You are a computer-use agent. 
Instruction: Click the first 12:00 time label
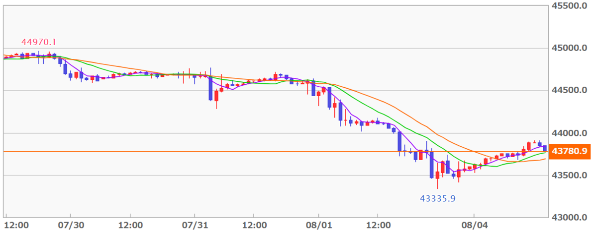point(17,226)
